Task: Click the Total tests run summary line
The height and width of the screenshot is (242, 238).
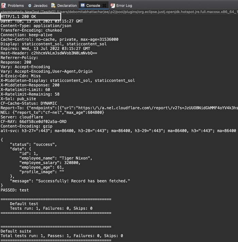Action: pos(62,236)
